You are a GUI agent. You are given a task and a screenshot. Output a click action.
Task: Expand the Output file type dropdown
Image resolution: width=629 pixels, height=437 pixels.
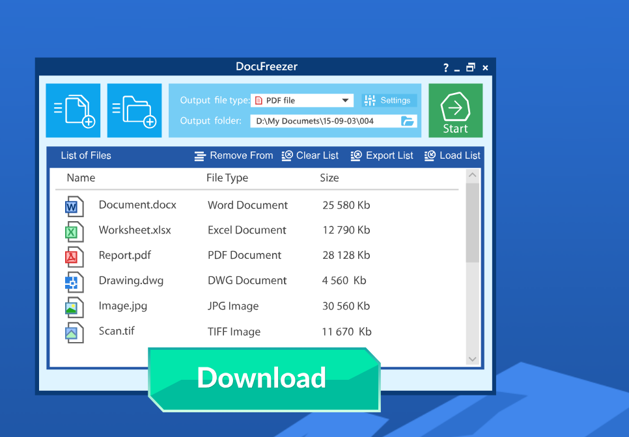345,100
